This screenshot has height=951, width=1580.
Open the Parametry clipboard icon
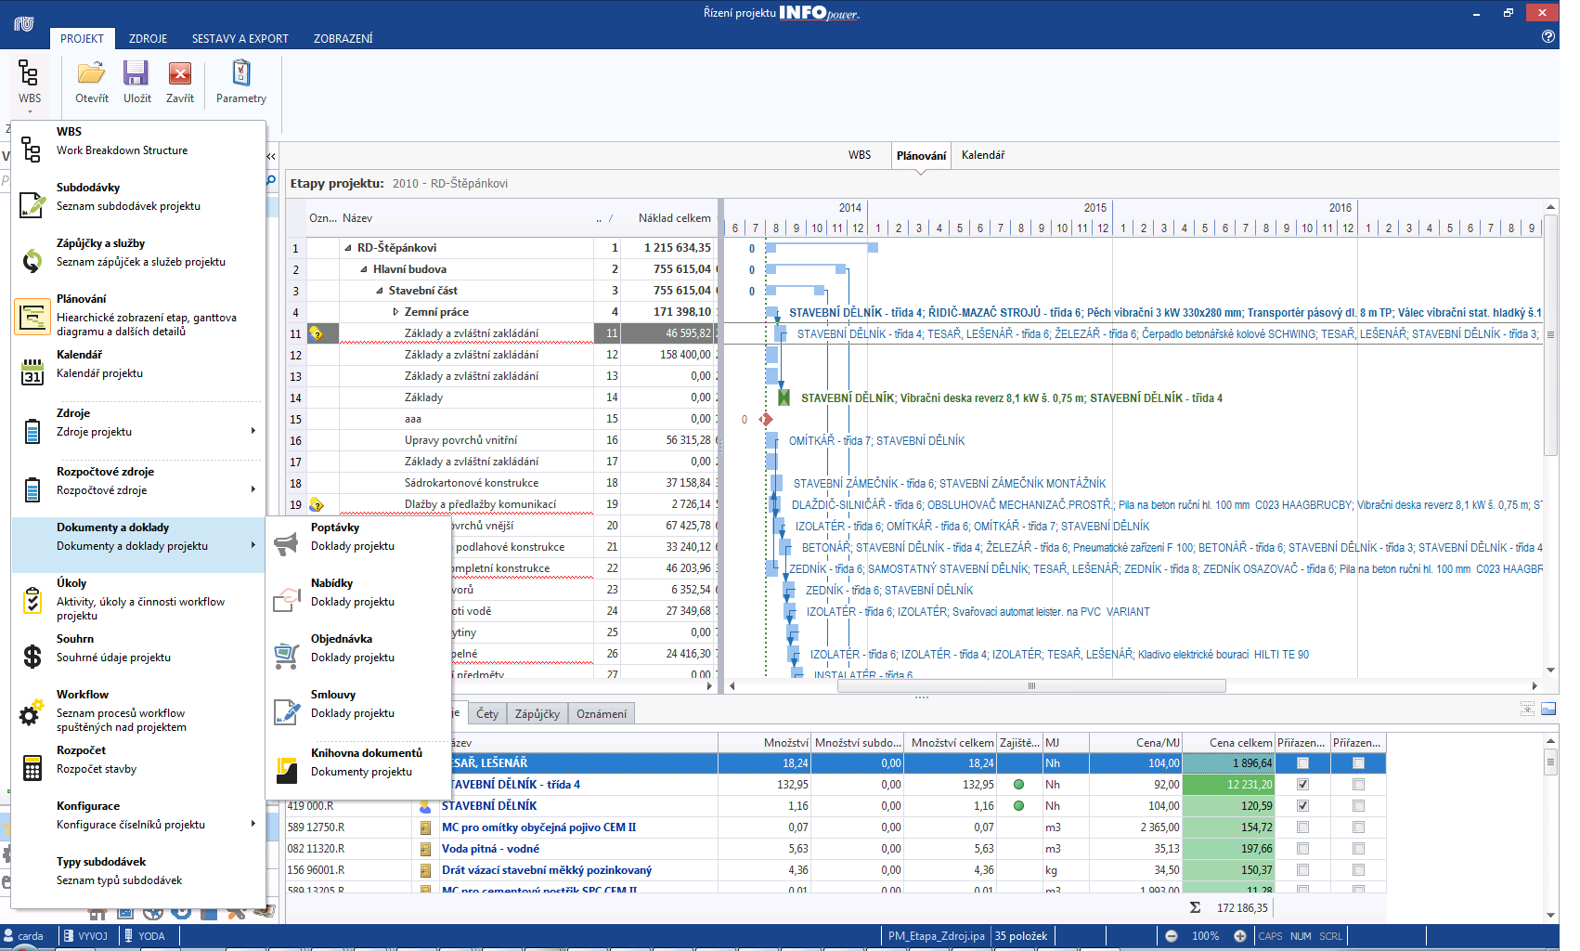(240, 74)
